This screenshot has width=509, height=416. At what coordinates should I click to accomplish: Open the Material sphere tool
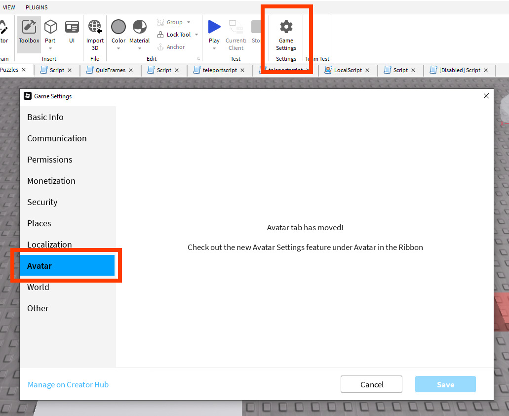click(x=140, y=31)
